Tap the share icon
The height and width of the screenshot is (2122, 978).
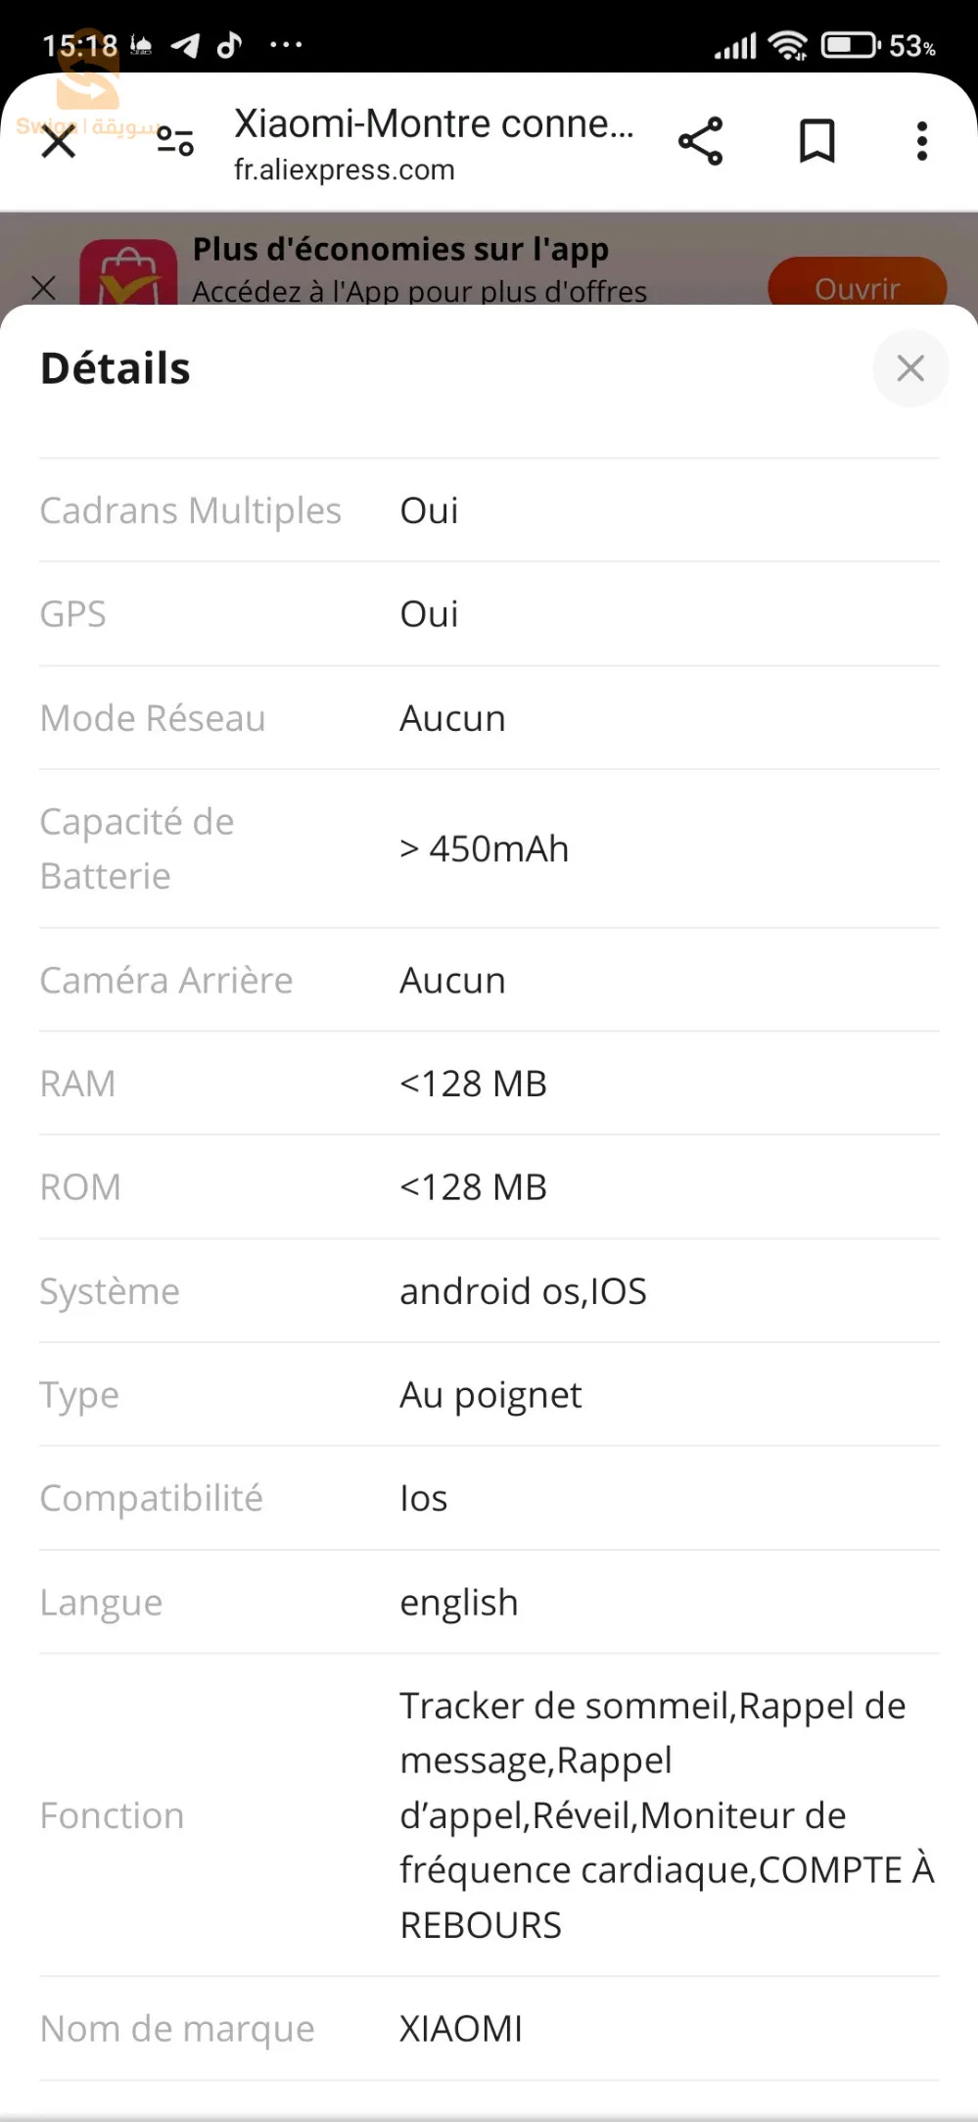701,141
